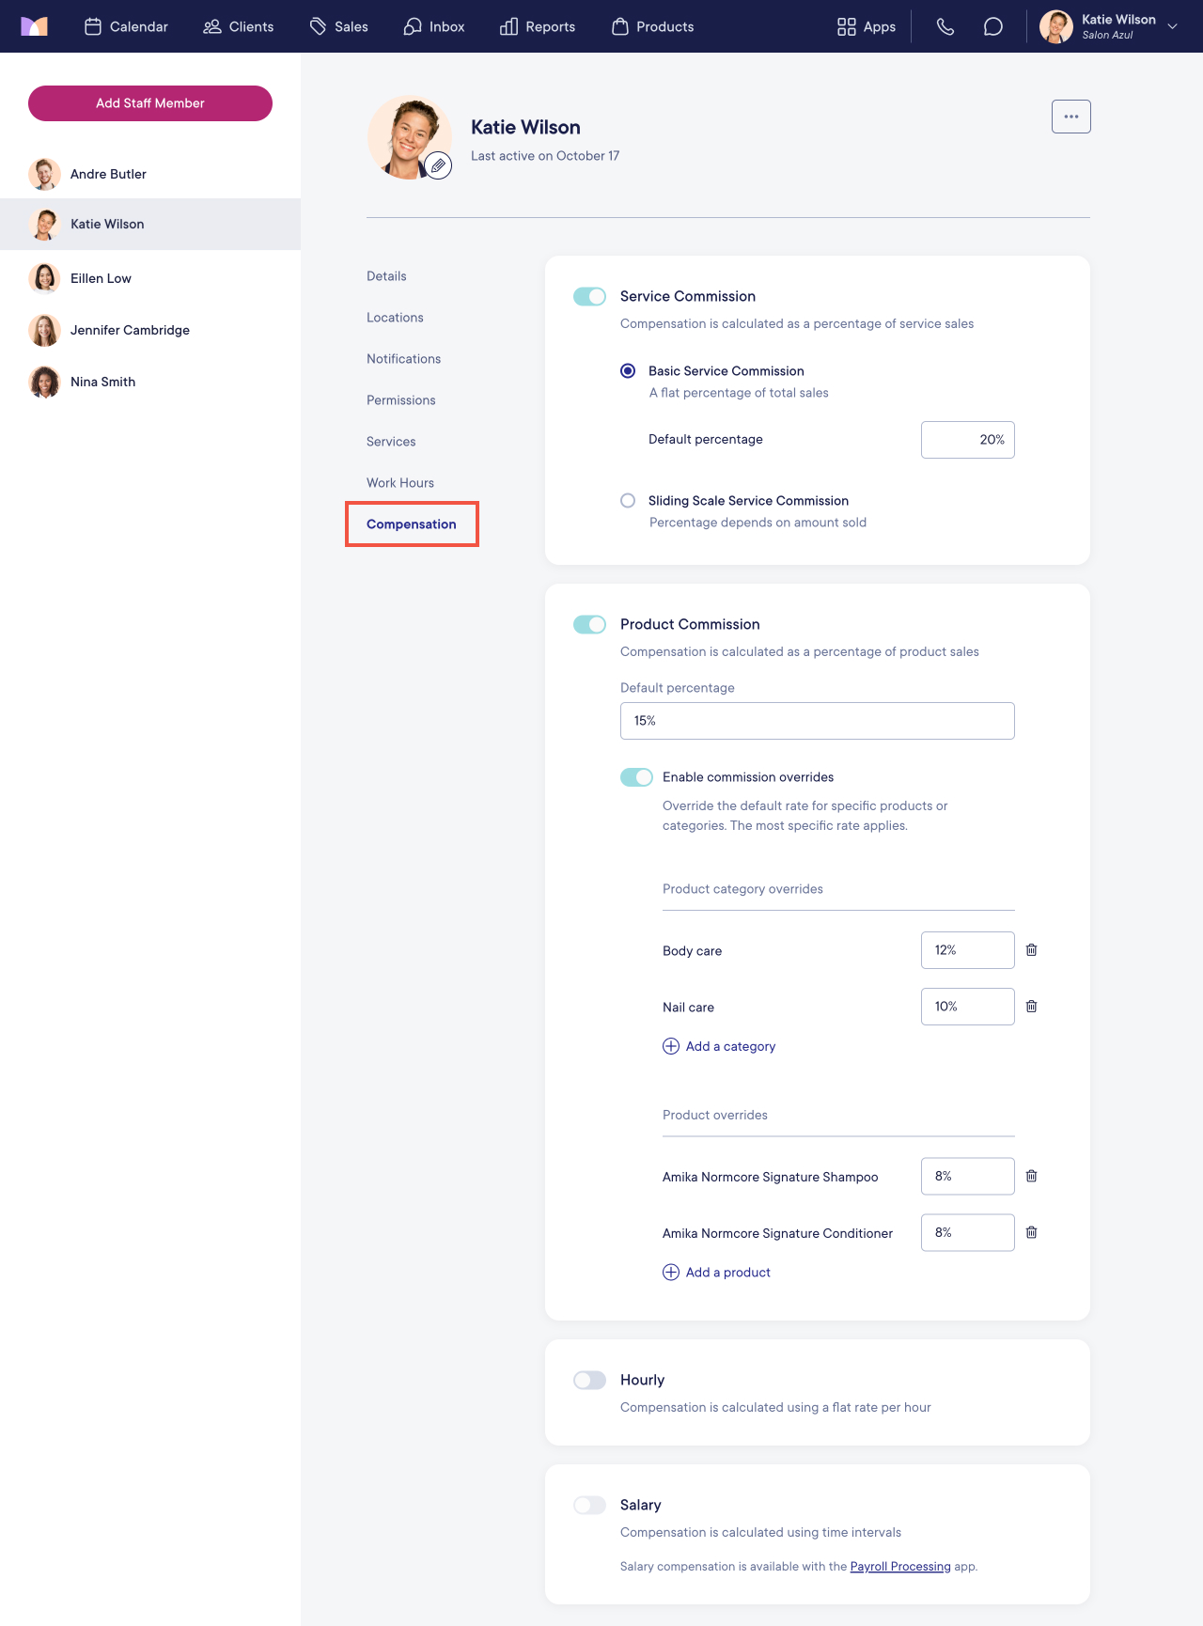1203x1626 pixels.
Task: Click the Nina Smith name text
Action: 102,382
